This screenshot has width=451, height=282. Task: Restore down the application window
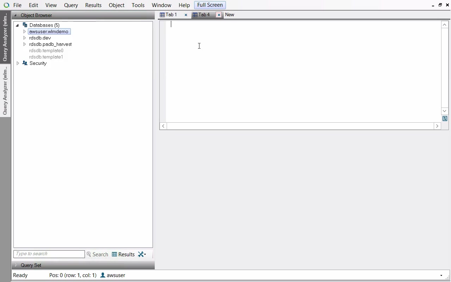(440, 5)
